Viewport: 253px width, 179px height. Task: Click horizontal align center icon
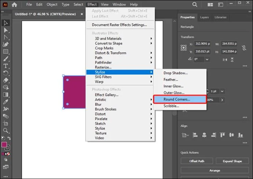point(204,135)
